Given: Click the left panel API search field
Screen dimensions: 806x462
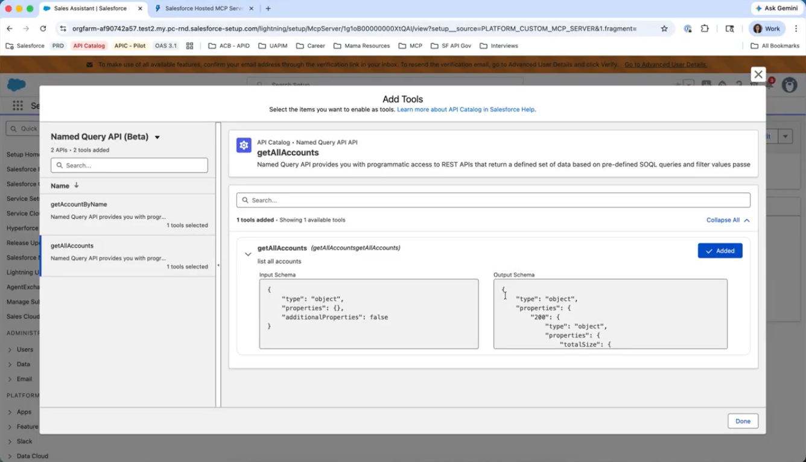Looking at the screenshot, I should (x=129, y=165).
